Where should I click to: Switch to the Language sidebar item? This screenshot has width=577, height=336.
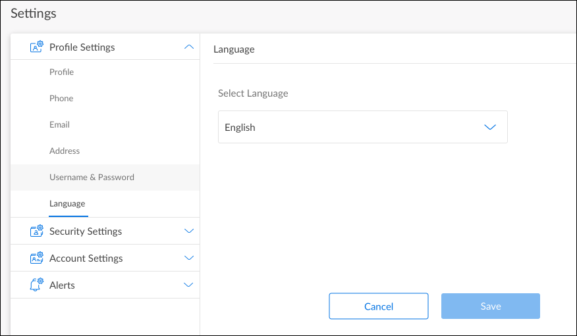point(67,204)
